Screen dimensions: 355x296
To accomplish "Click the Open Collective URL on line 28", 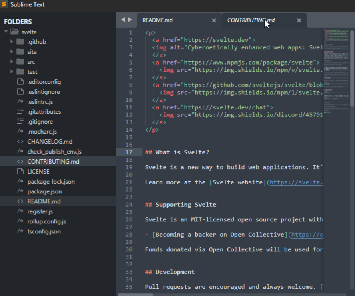I will coord(307,235).
